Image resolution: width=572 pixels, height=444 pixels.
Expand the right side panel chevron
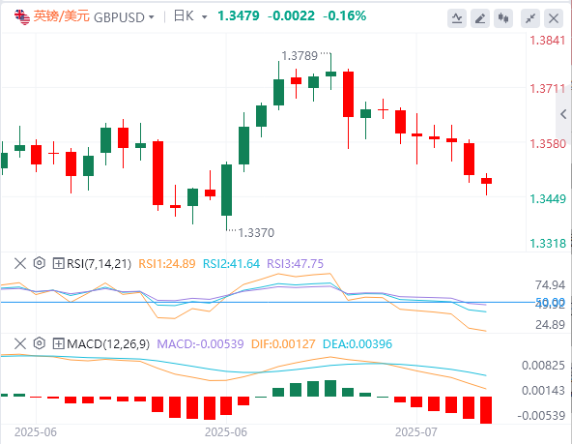563,114
